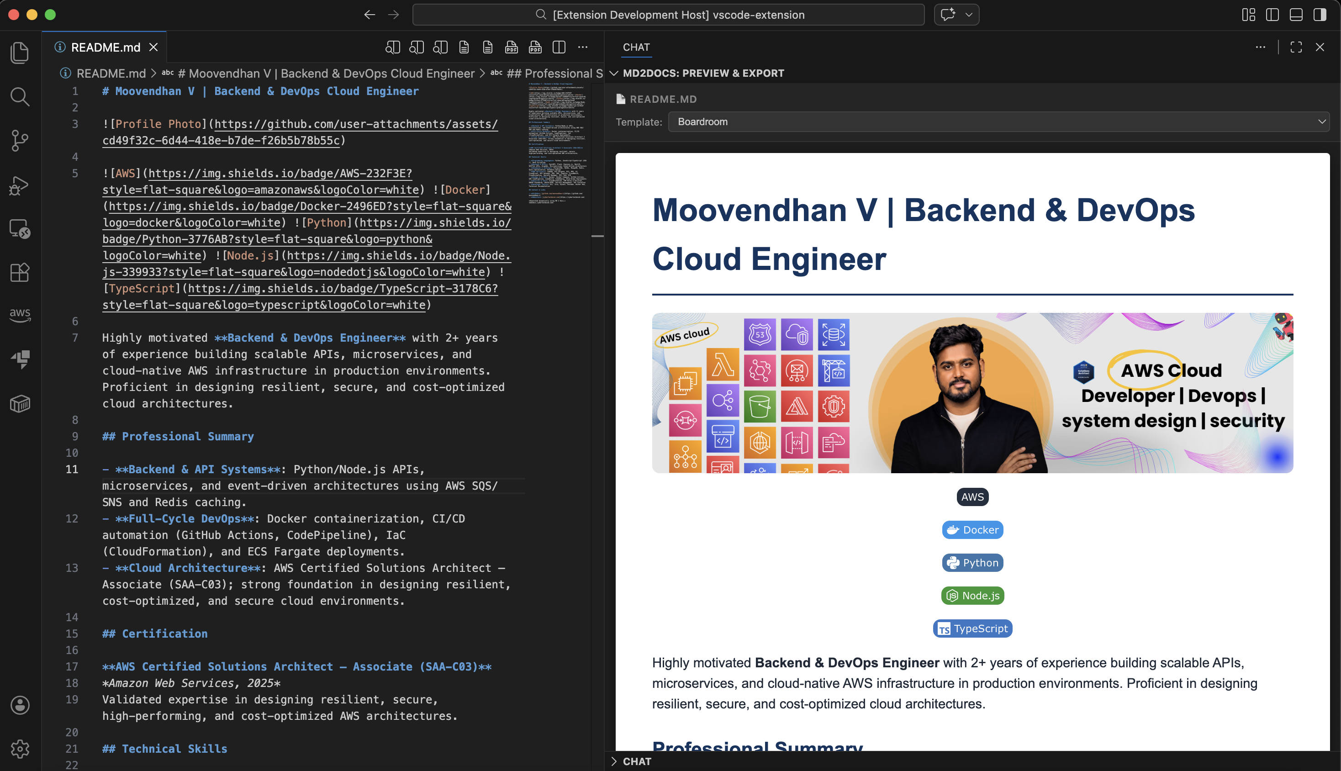1341x771 pixels.
Task: Click the AWS badge in preview
Action: [972, 496]
